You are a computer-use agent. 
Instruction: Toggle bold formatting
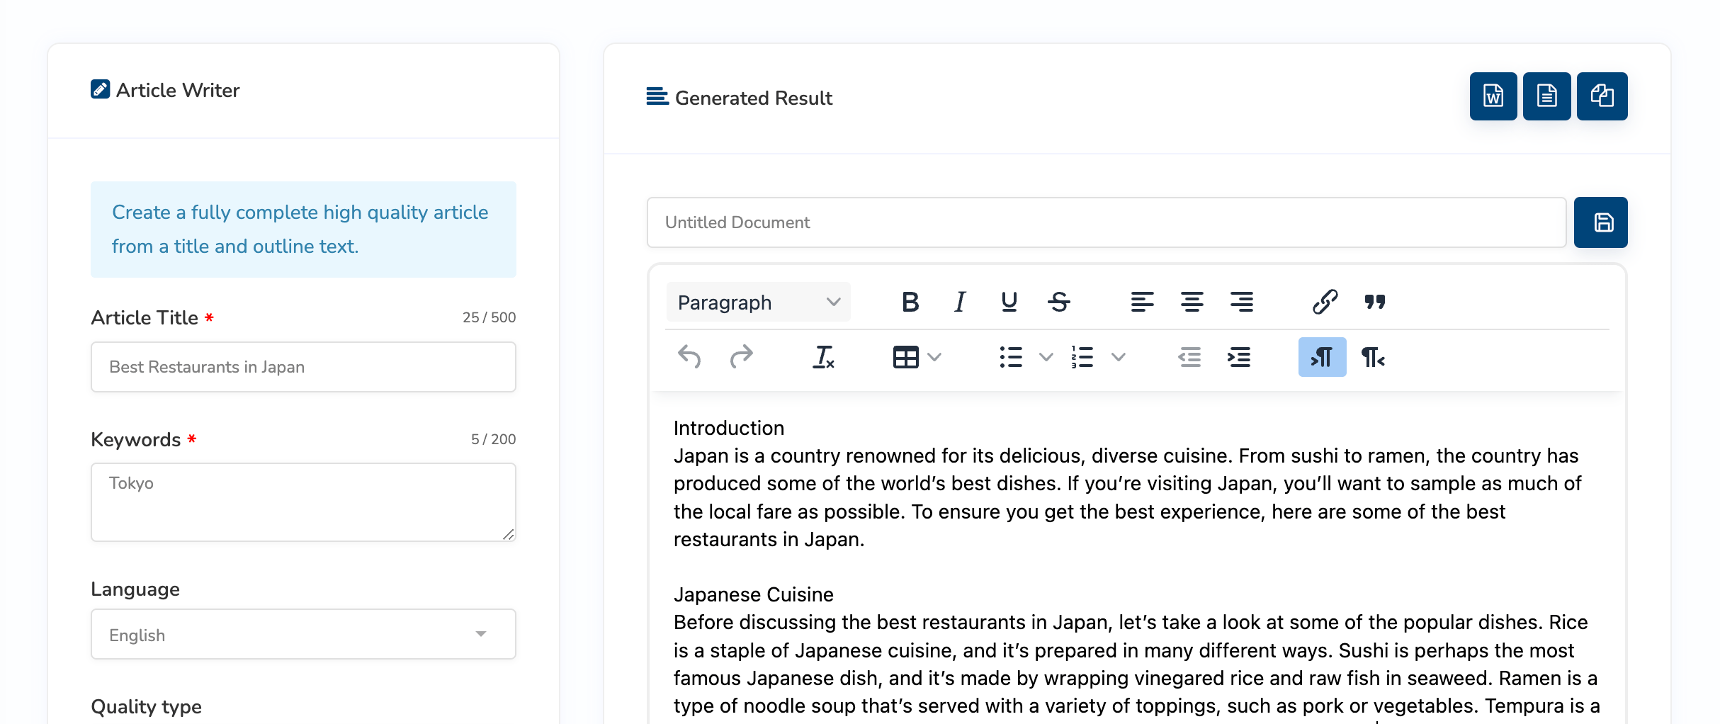[x=910, y=302]
